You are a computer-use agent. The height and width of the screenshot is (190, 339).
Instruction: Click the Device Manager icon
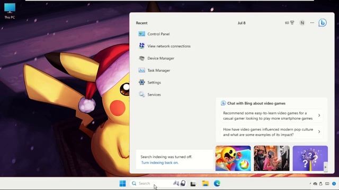142,58
